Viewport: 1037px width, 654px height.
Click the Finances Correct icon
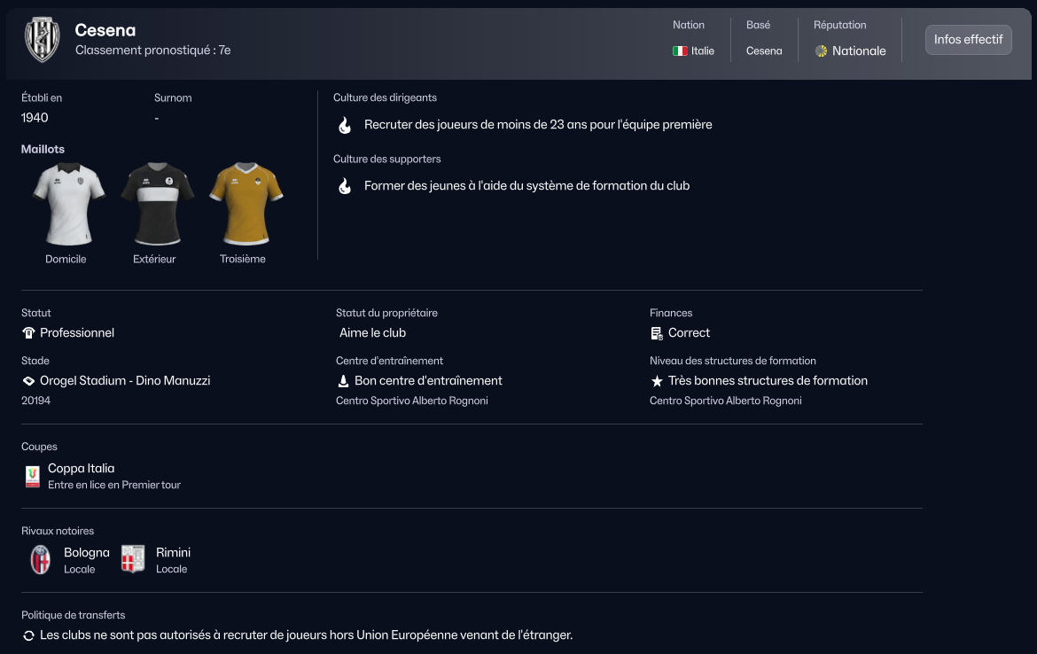pos(657,333)
